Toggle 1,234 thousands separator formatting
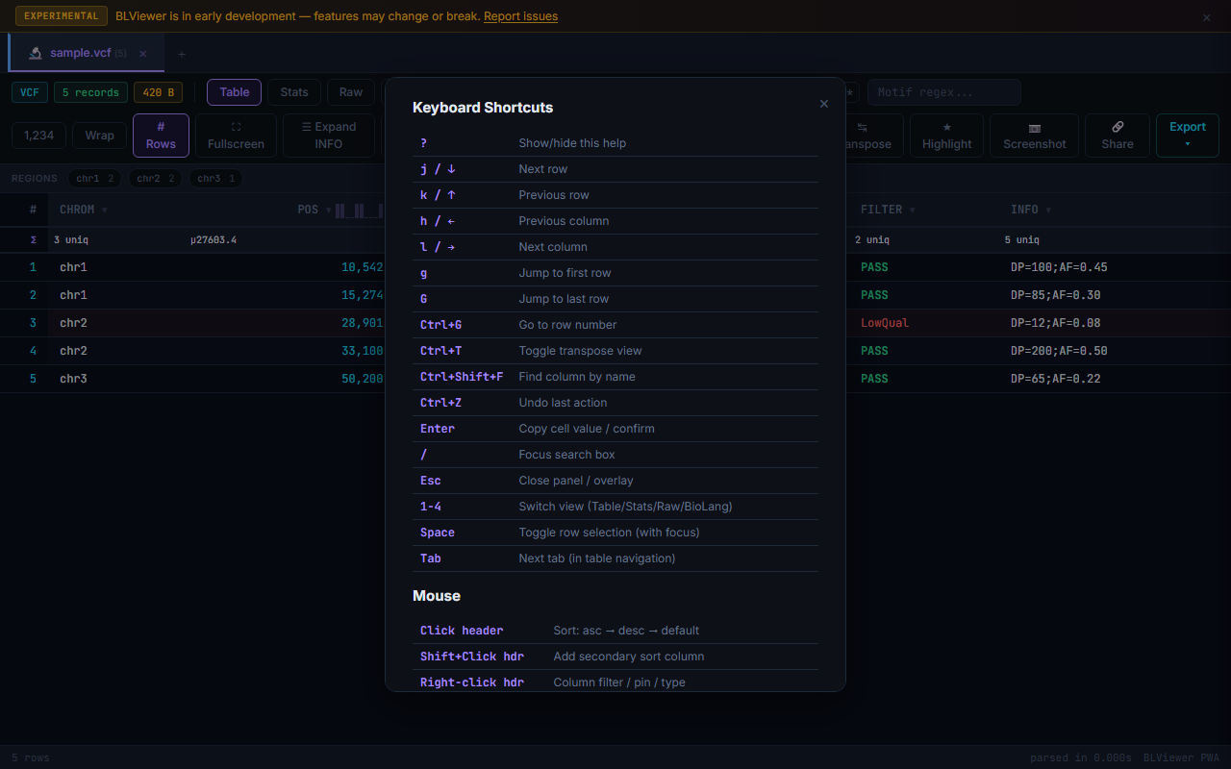Viewport: 1231px width, 769px height. point(38,135)
